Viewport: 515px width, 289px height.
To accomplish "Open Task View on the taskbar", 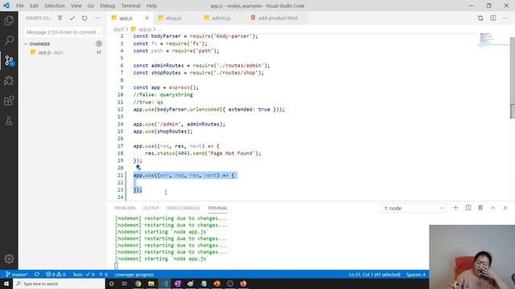I will [x=124, y=283].
